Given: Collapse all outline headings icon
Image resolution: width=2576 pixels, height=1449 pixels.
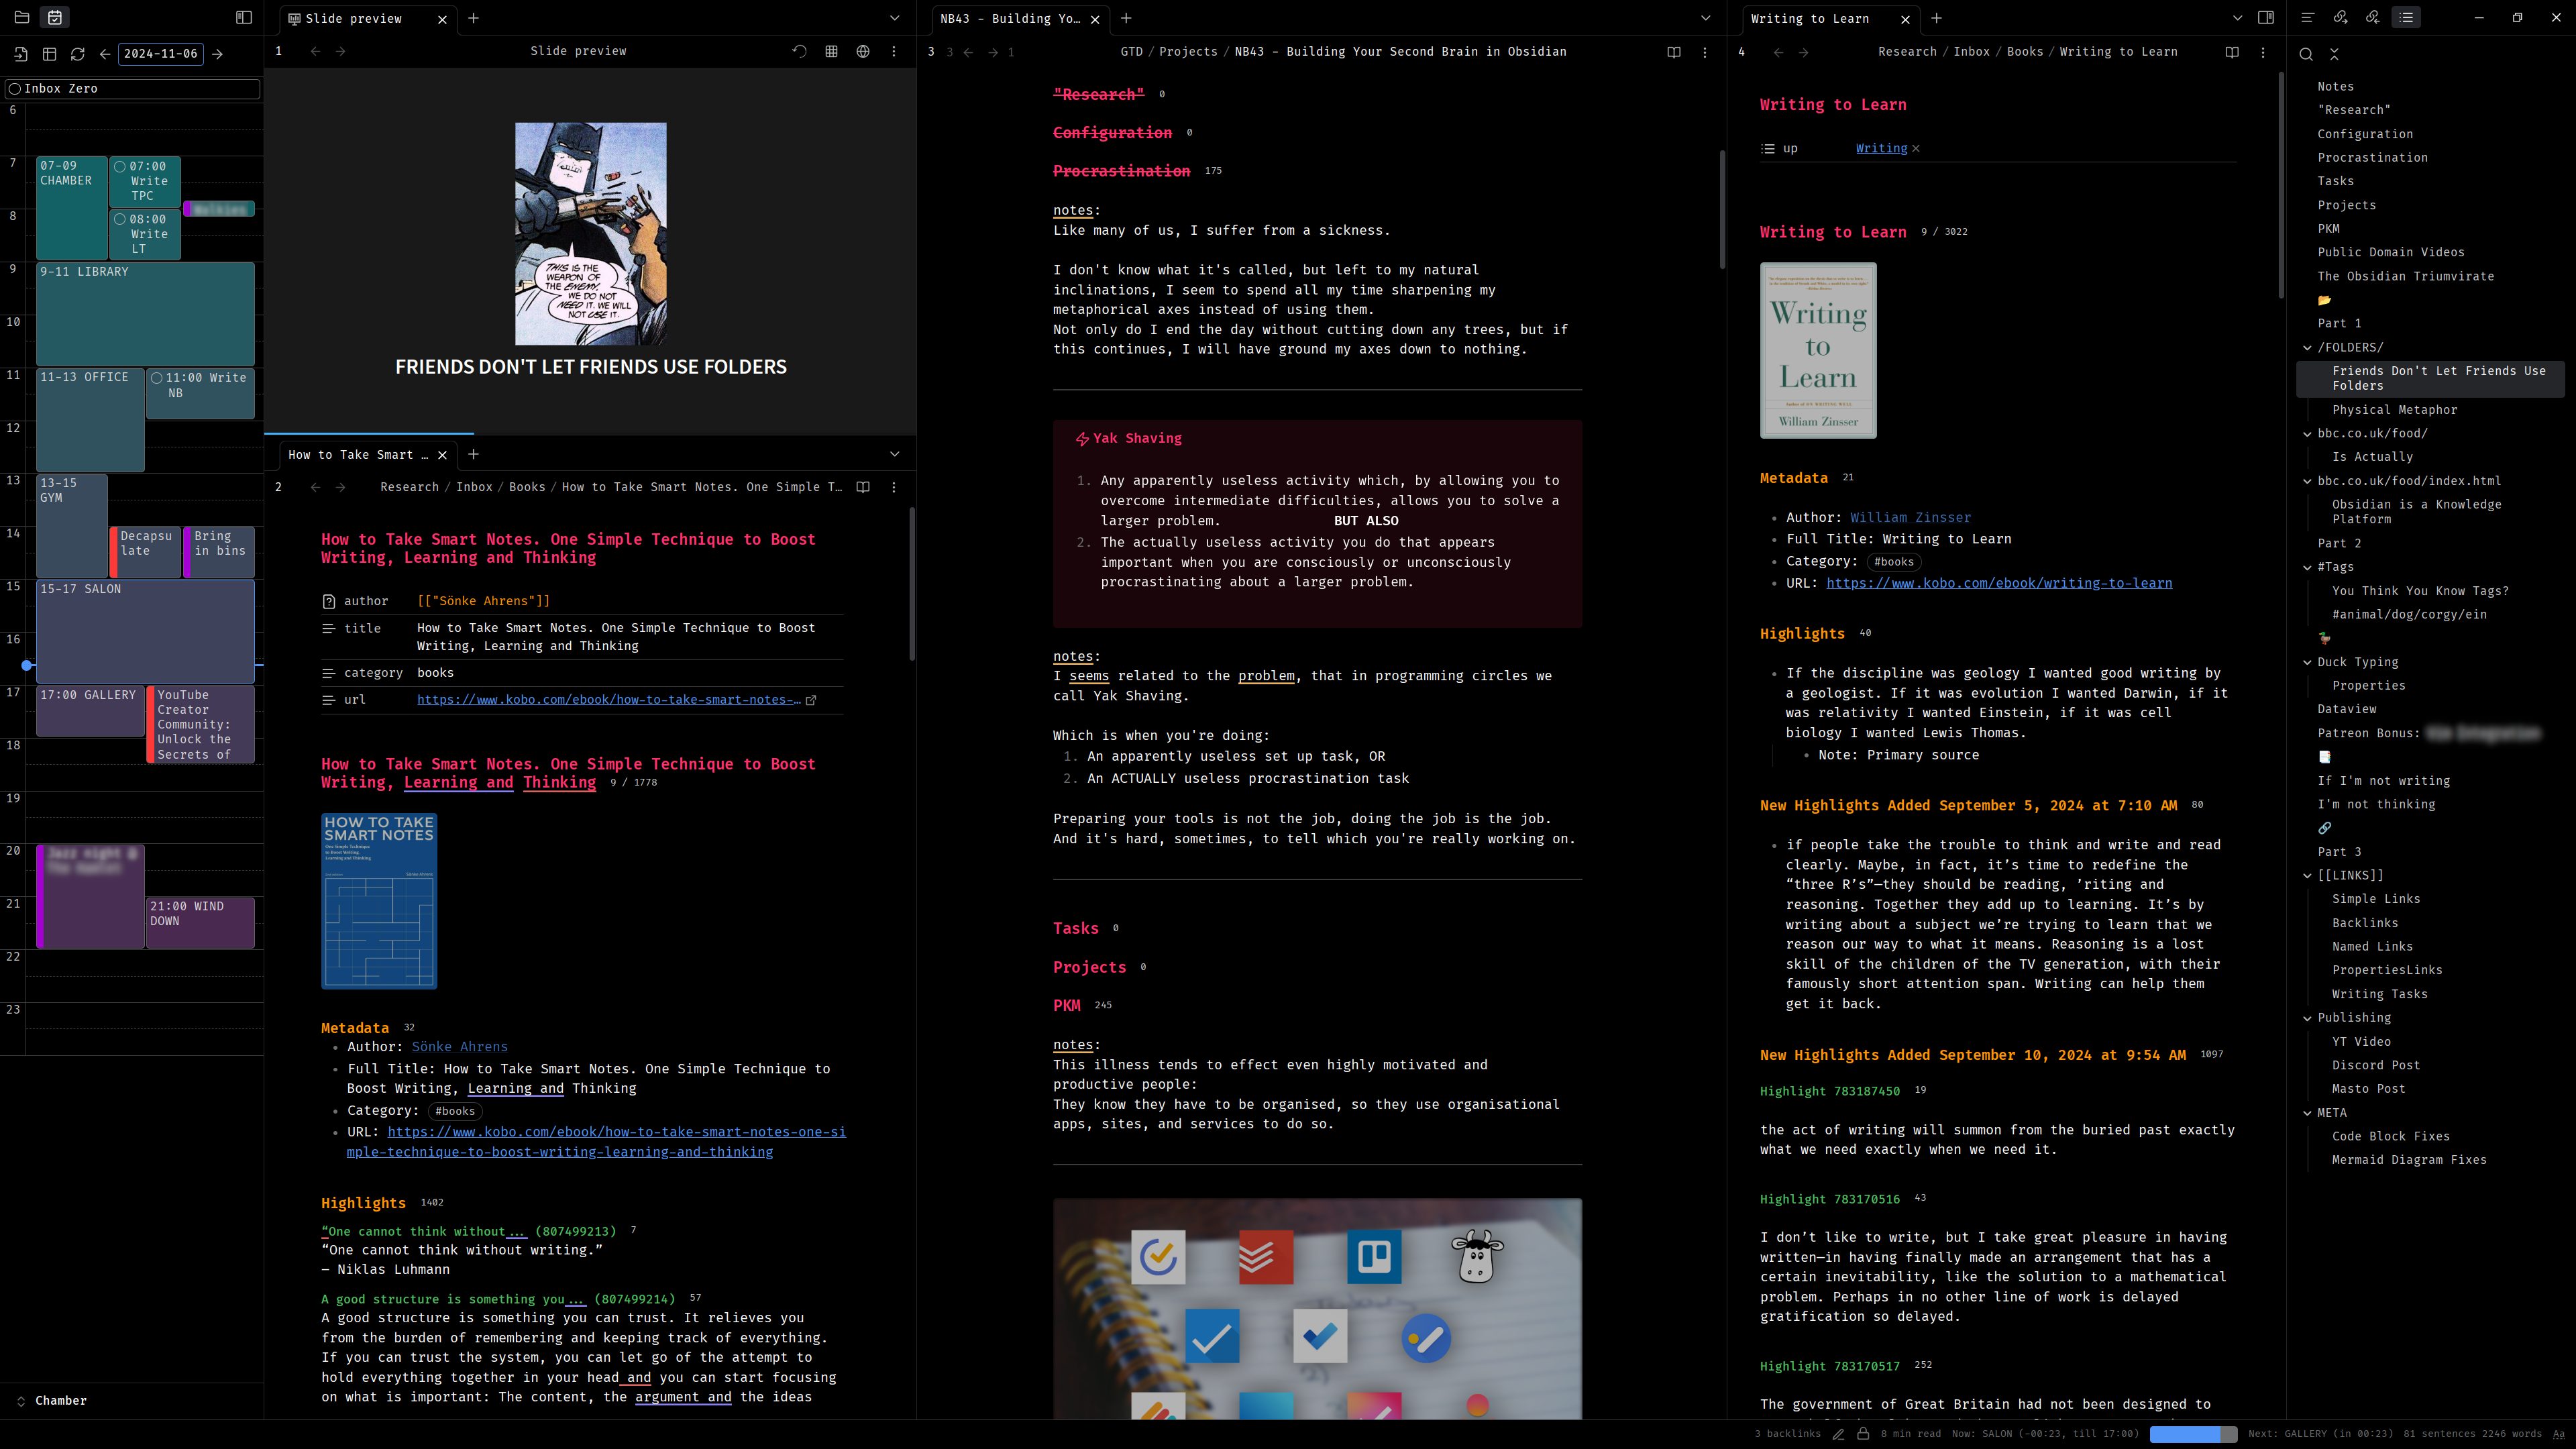Looking at the screenshot, I should coord(2334,54).
